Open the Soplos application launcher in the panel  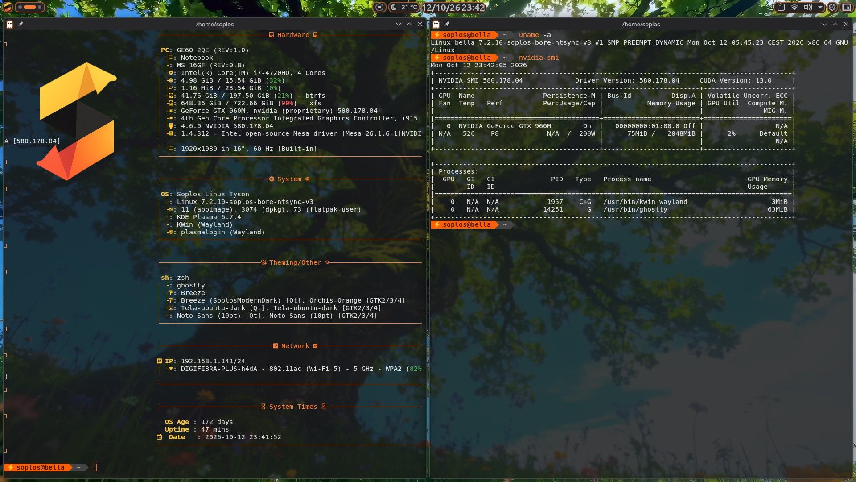[x=8, y=7]
